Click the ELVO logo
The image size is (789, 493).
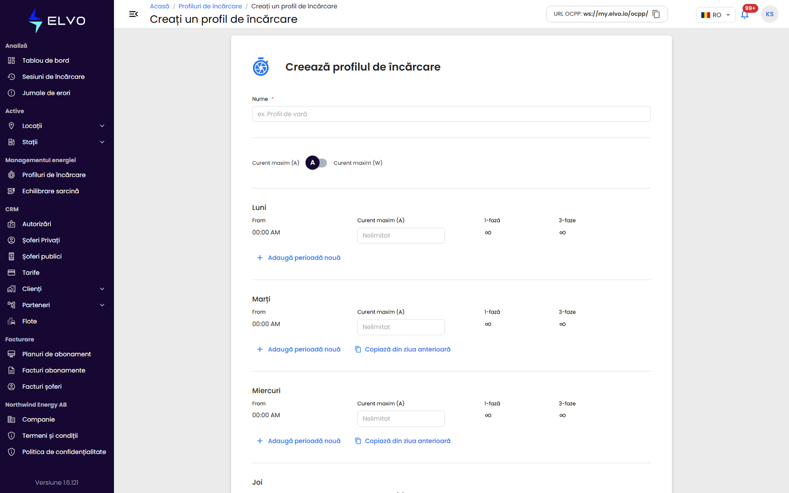point(57,21)
